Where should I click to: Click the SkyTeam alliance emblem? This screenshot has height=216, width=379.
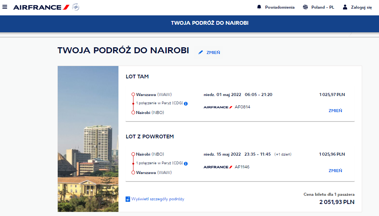click(76, 7)
